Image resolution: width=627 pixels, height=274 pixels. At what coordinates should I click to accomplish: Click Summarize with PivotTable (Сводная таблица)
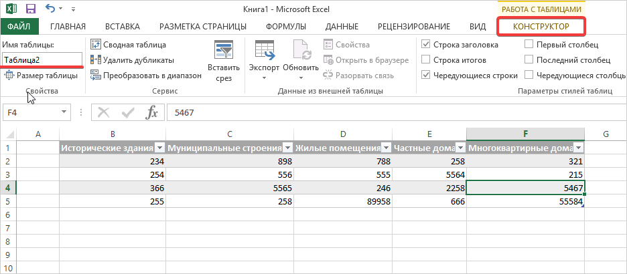click(129, 45)
